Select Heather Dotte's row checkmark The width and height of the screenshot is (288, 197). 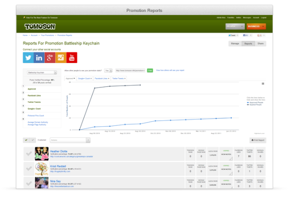tap(28, 153)
